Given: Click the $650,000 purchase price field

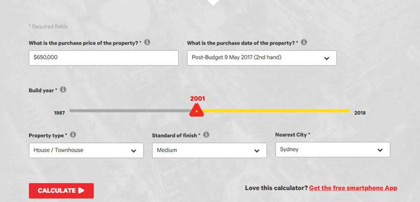Looking at the screenshot, I should pos(104,58).
